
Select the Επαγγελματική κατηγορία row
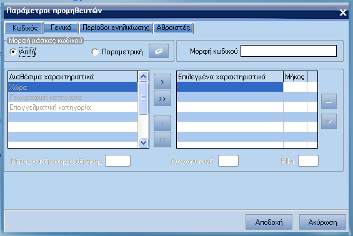point(72,107)
